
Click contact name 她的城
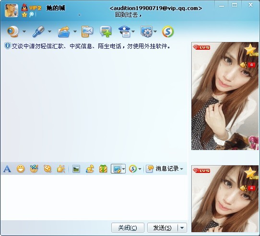56,8
